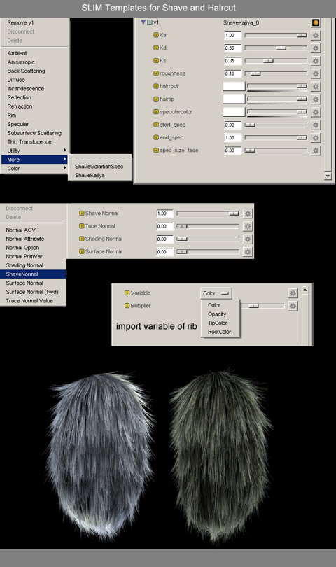Click Remove v1 in the context menu
The height and width of the screenshot is (567, 336).
[x=20, y=23]
